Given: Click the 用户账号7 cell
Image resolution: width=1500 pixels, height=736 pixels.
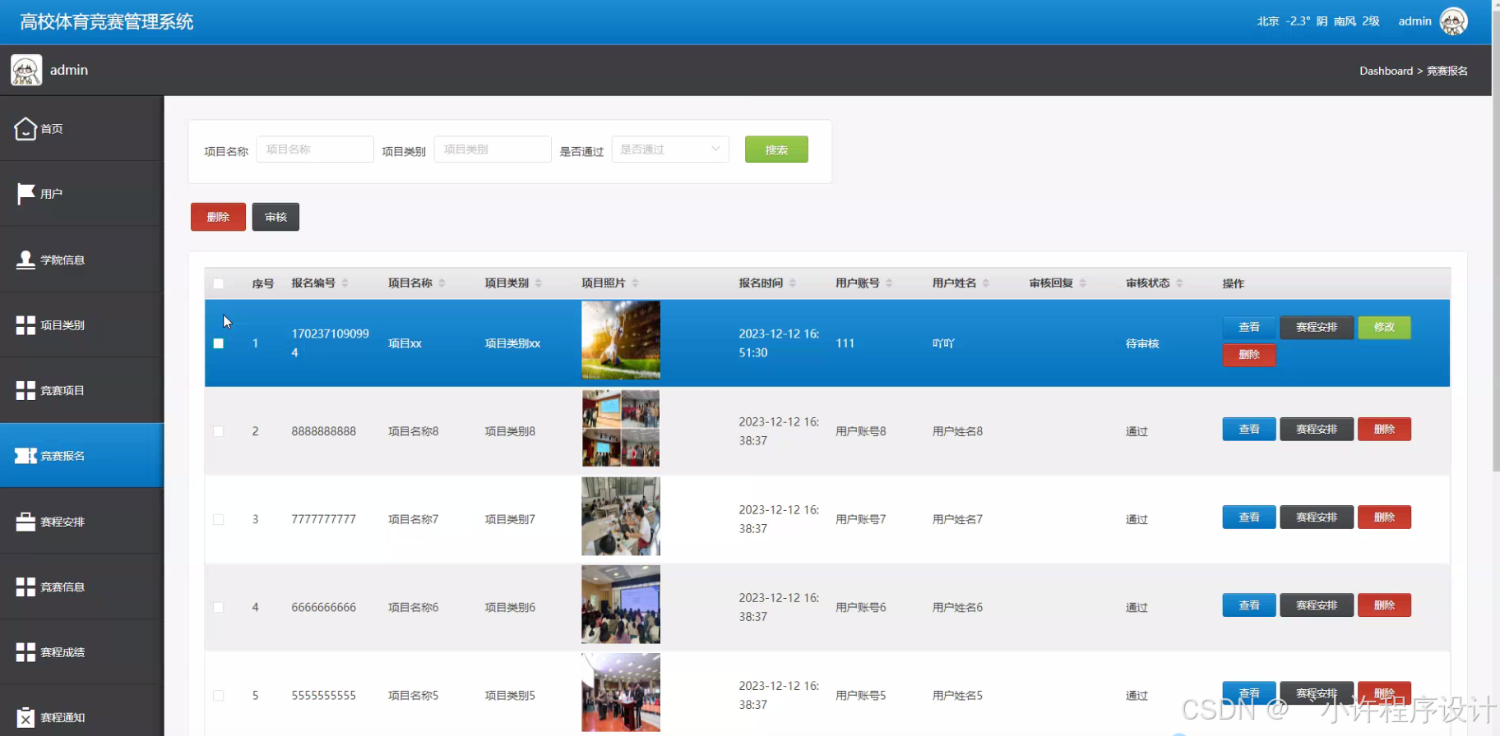Looking at the screenshot, I should [x=861, y=519].
